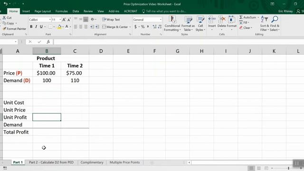Open Find & Select magnifier menu
Screen dimensions: 304x171
point(275,23)
